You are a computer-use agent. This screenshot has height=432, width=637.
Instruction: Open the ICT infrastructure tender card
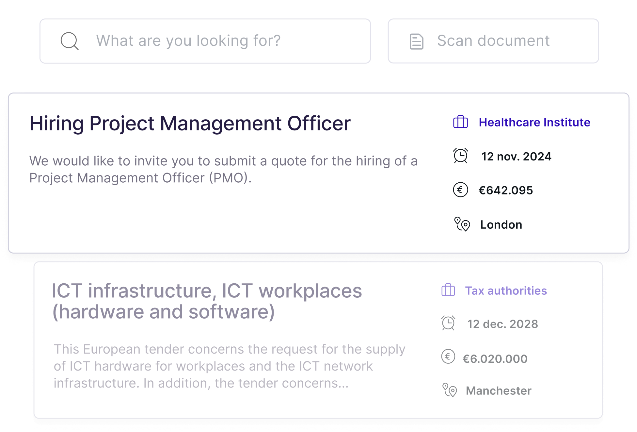(207, 300)
